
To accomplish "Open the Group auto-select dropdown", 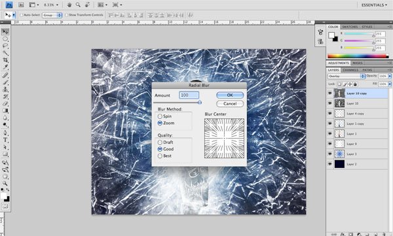I will (52, 15).
